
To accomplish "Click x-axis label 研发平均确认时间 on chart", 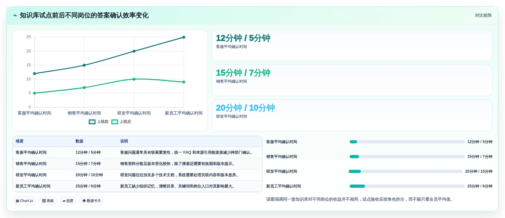I will pyautogui.click(x=134, y=113).
